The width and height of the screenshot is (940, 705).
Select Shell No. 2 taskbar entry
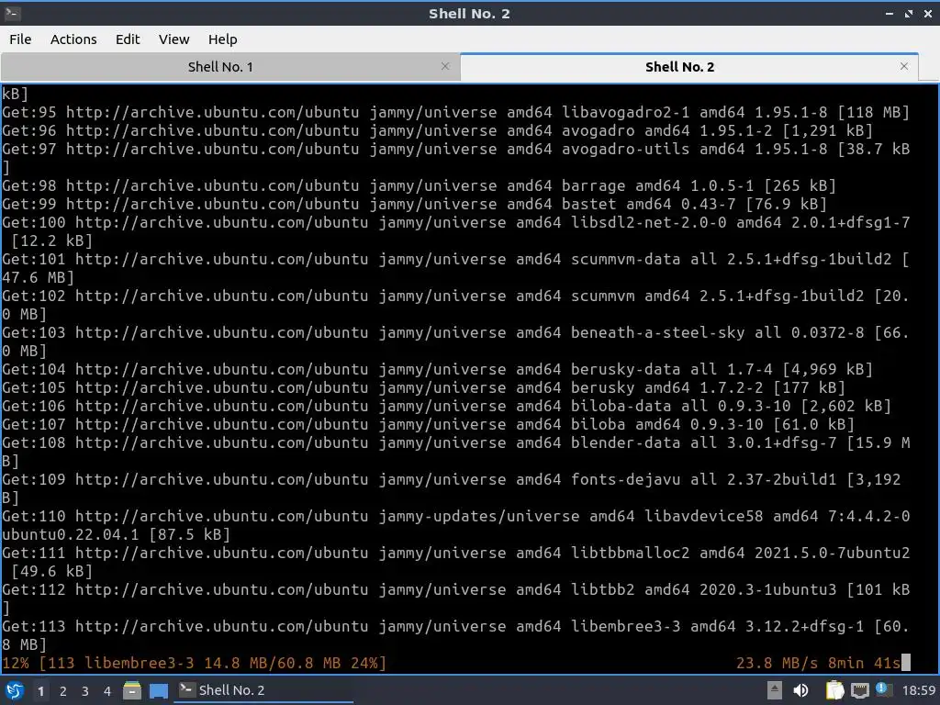[263, 690]
